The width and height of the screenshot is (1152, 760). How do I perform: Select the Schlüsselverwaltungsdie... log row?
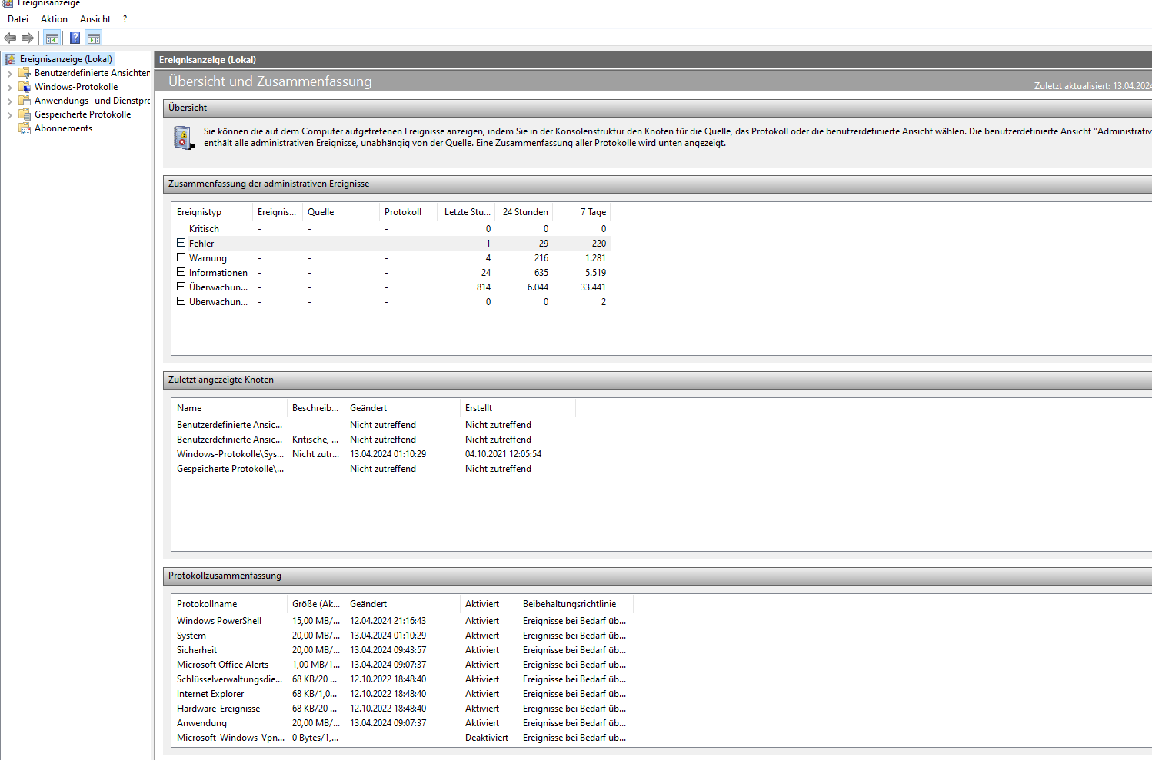click(x=402, y=679)
